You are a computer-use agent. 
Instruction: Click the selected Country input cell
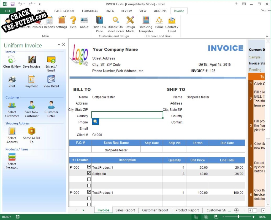click(x=127, y=115)
